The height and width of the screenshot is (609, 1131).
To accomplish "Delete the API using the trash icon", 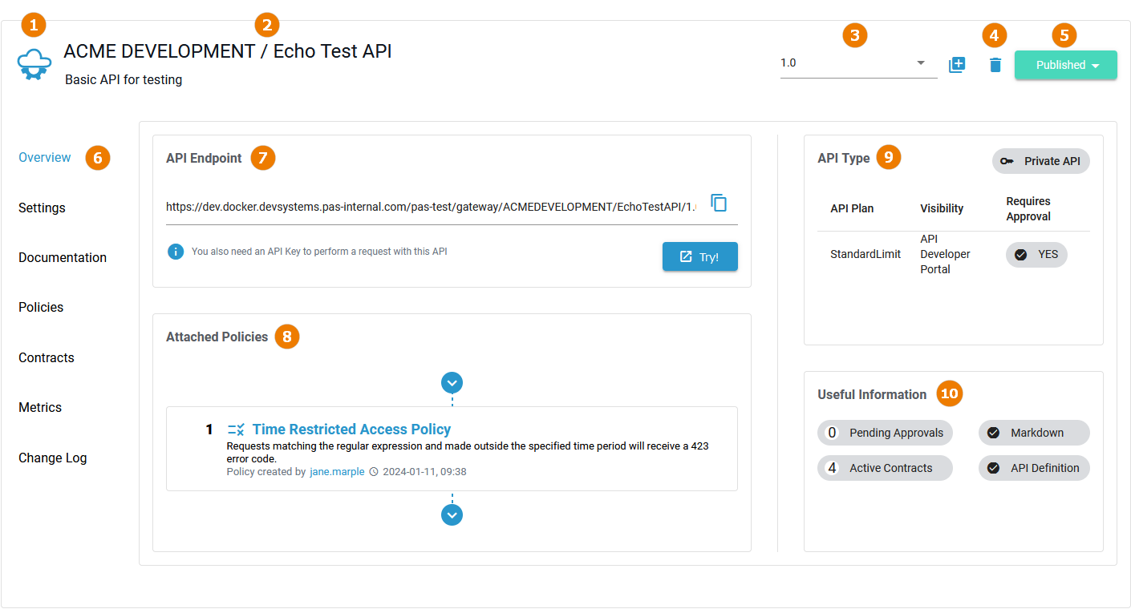I will point(995,65).
